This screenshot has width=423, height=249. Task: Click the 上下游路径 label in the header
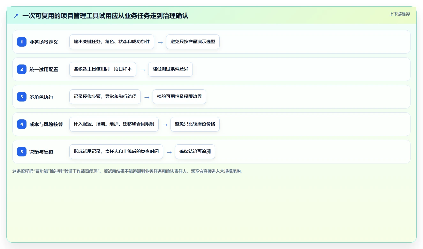click(x=399, y=14)
